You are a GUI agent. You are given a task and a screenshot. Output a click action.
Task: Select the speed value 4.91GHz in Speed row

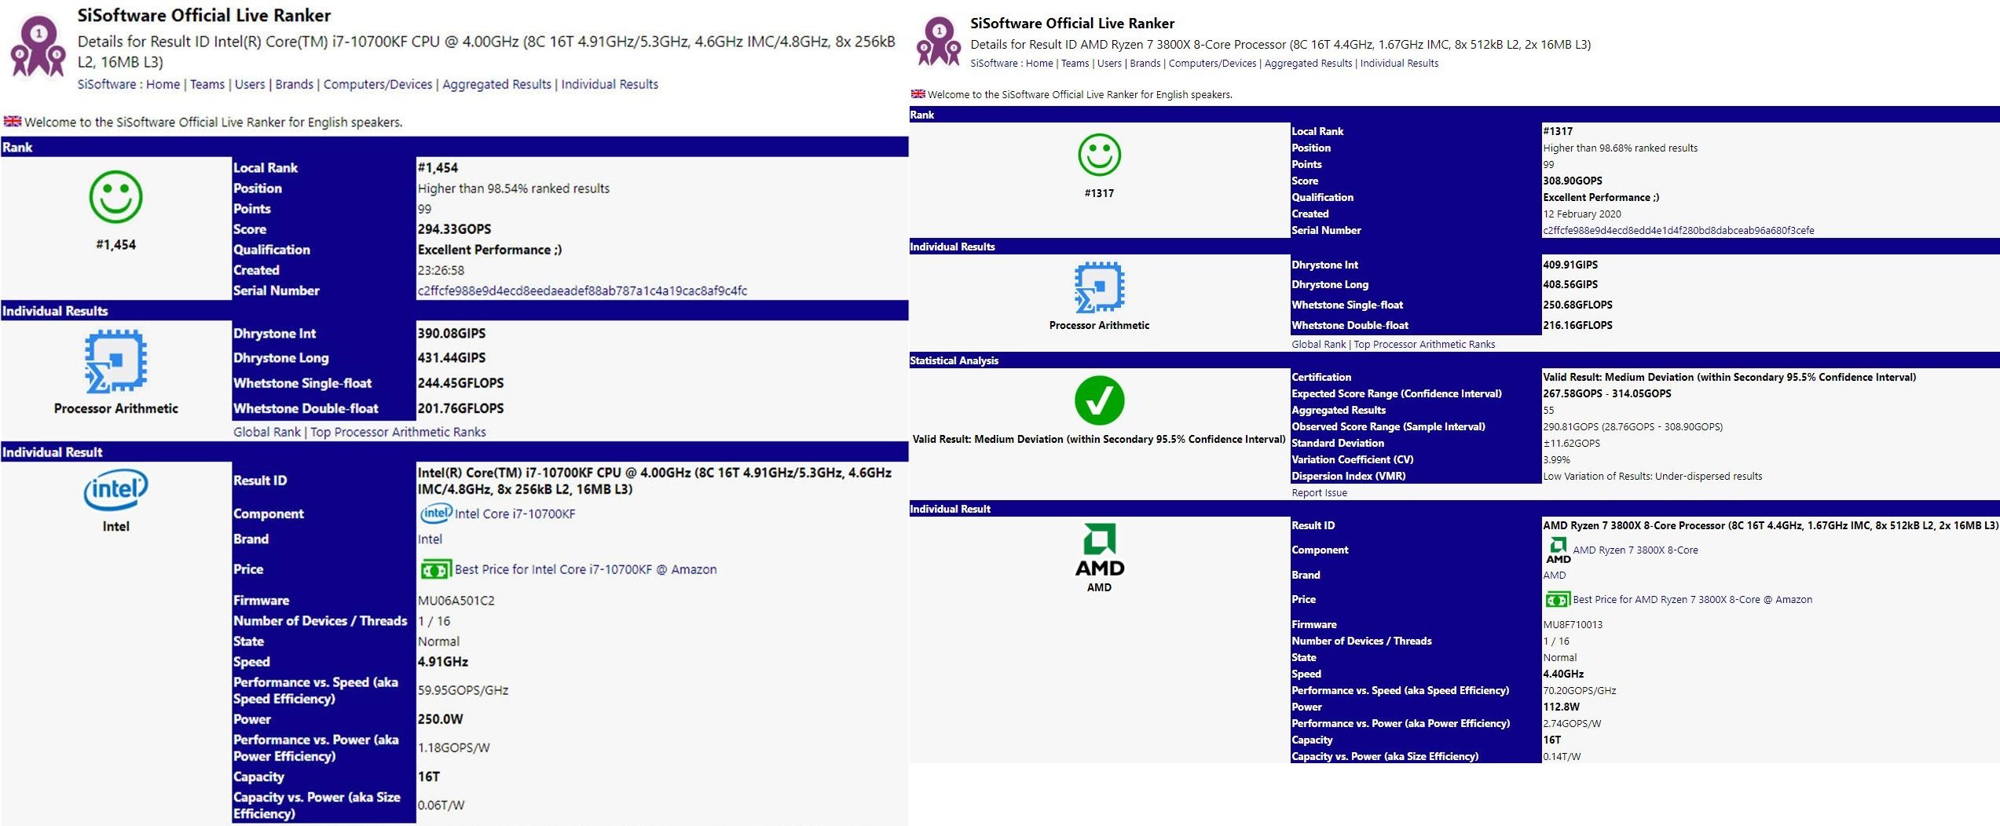[442, 662]
